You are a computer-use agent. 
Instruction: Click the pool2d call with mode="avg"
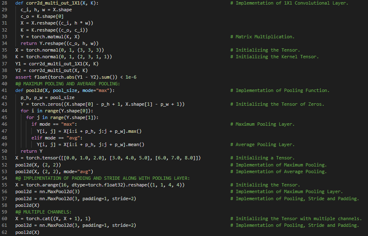pyautogui.click(x=54, y=171)
